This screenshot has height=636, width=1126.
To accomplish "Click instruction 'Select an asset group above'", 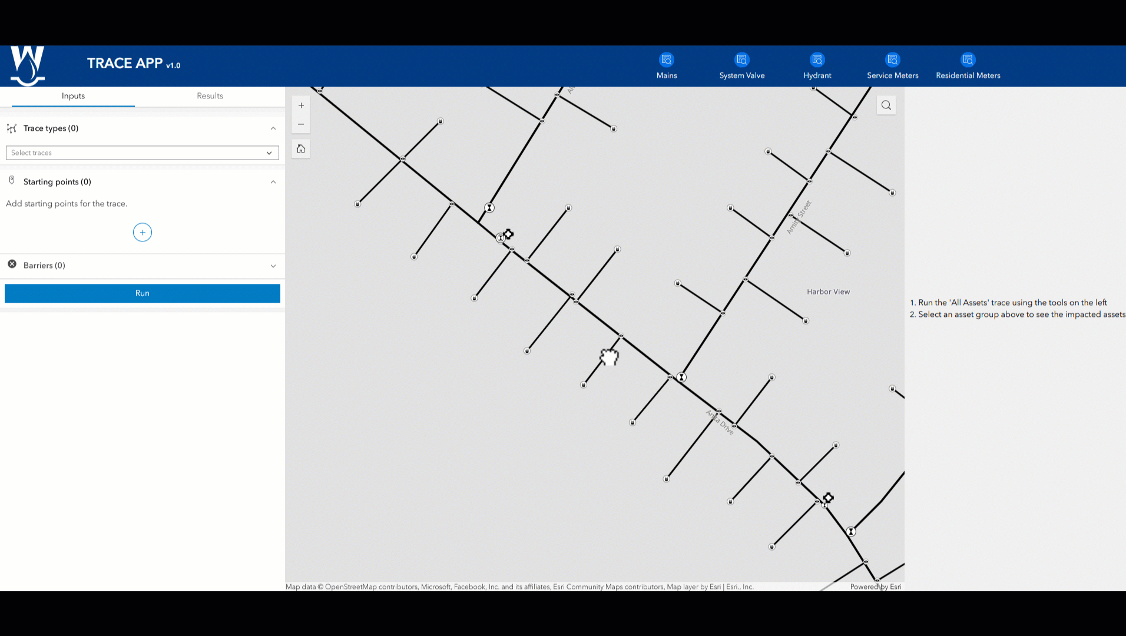I will (x=1018, y=314).
